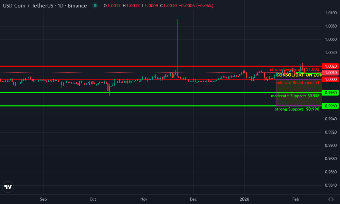Select 2026 on the time axis
Image resolution: width=340 pixels, height=204 pixels.
[244, 199]
